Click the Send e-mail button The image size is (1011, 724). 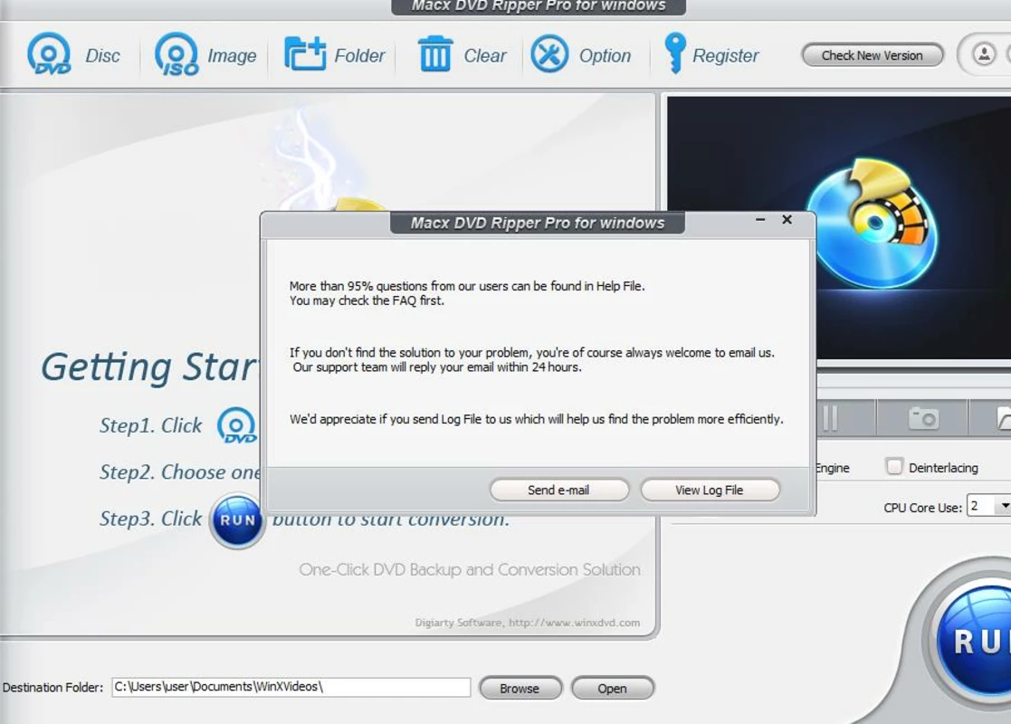pos(559,490)
